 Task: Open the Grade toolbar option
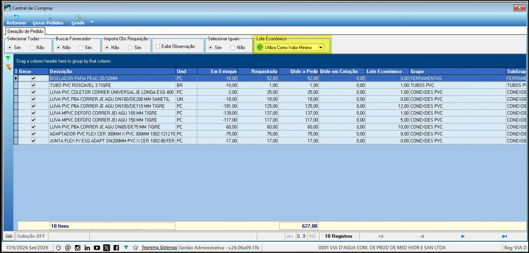click(x=78, y=20)
